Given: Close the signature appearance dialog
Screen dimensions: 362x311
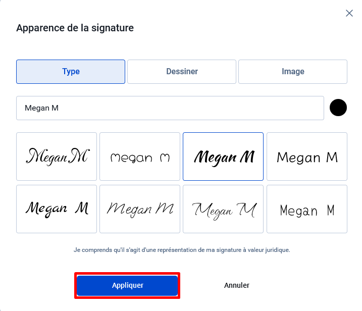Looking at the screenshot, I should pos(349,13).
